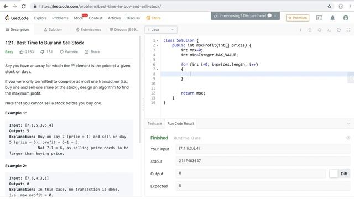Click the browser address bar URL
354x199 pixels.
coord(100,7)
